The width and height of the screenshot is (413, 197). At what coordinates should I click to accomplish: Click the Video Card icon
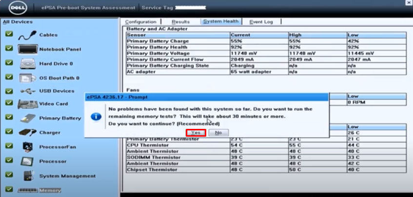27,104
